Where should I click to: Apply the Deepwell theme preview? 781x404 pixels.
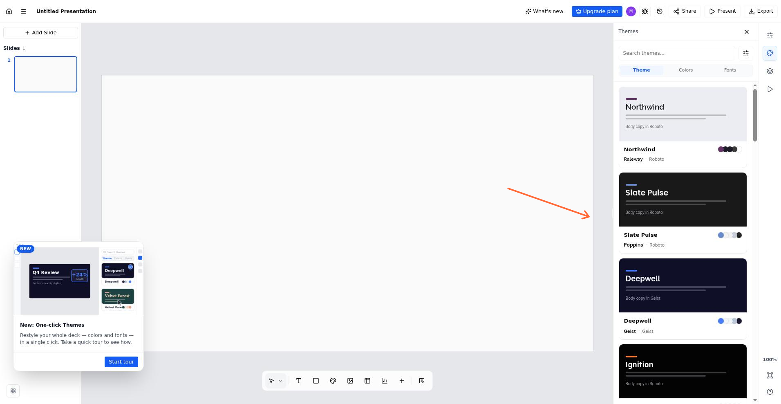(x=683, y=285)
